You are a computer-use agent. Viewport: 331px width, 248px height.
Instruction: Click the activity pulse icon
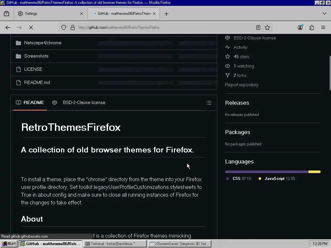(x=228, y=47)
